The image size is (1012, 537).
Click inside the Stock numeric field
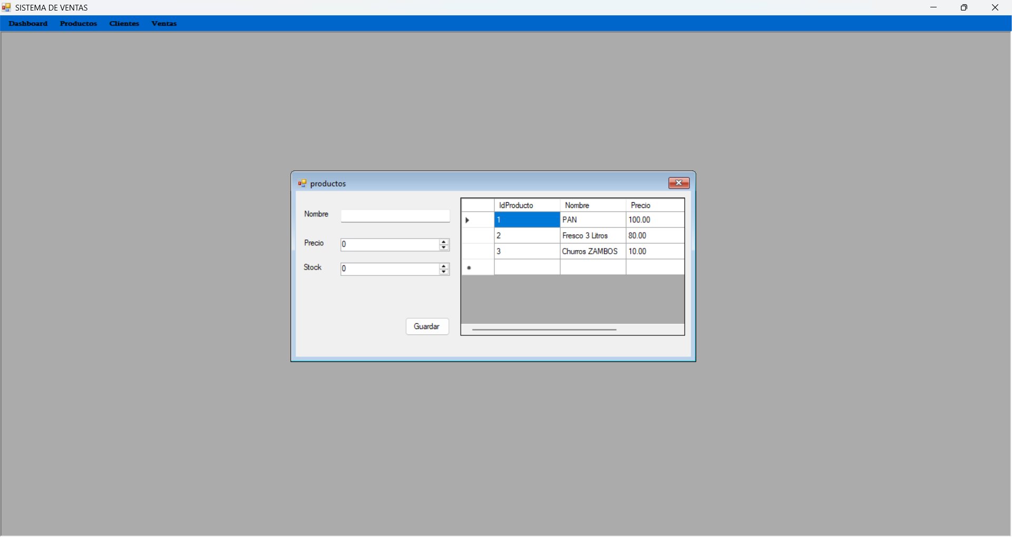click(390, 270)
